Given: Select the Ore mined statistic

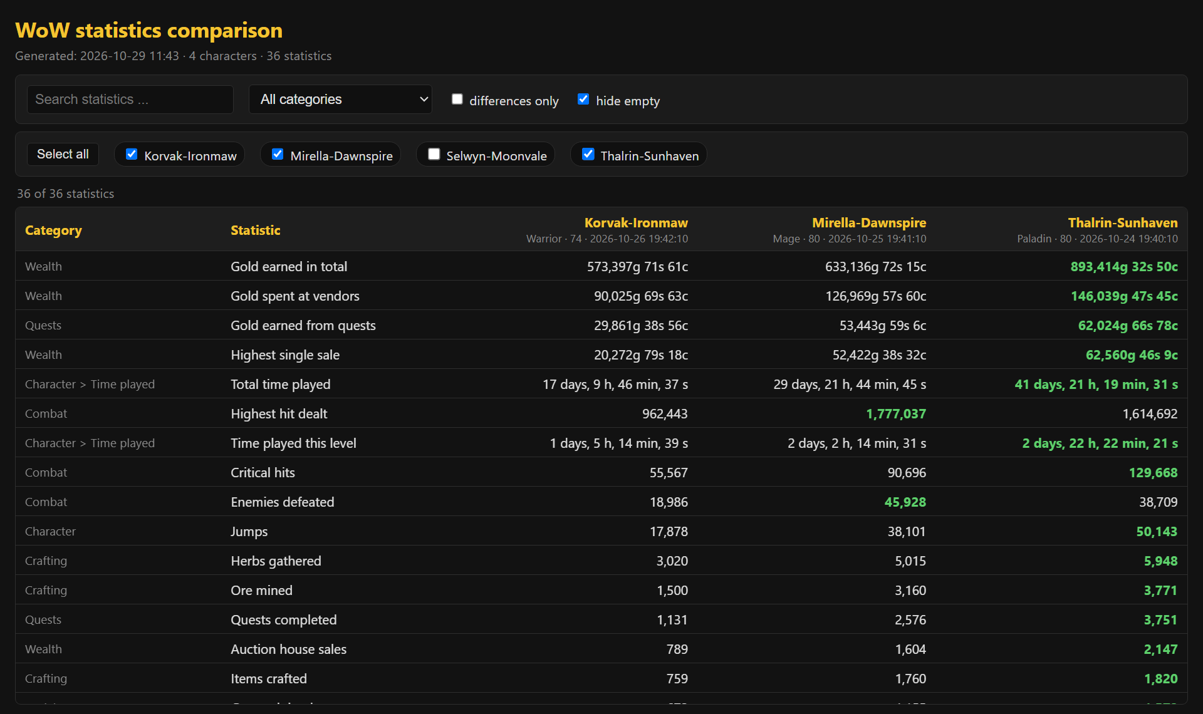Looking at the screenshot, I should coord(261,590).
